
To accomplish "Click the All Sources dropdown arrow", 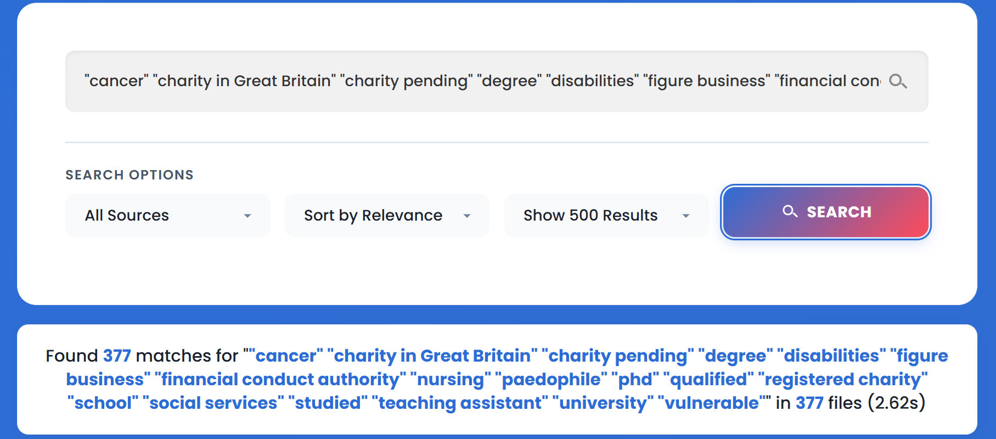I will tap(247, 216).
